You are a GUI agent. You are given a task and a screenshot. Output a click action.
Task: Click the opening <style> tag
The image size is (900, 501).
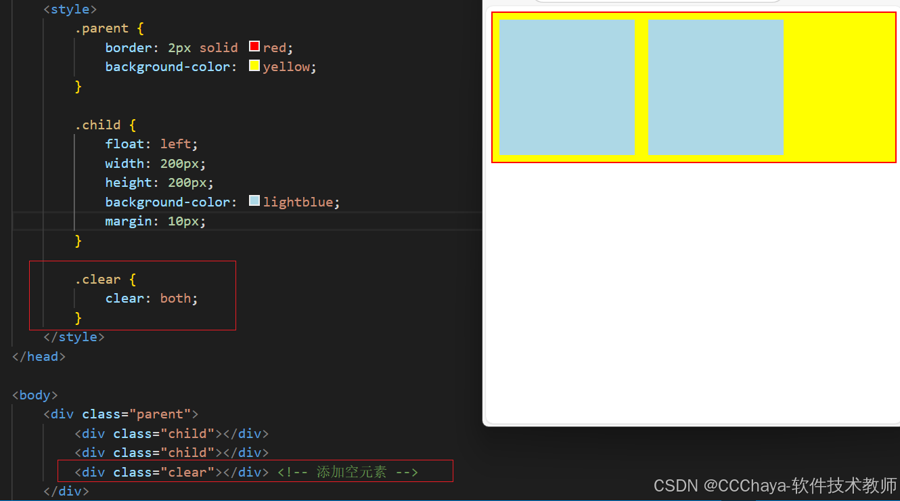click(70, 9)
